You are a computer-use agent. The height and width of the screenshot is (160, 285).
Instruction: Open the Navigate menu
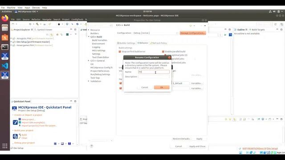point(47,20)
